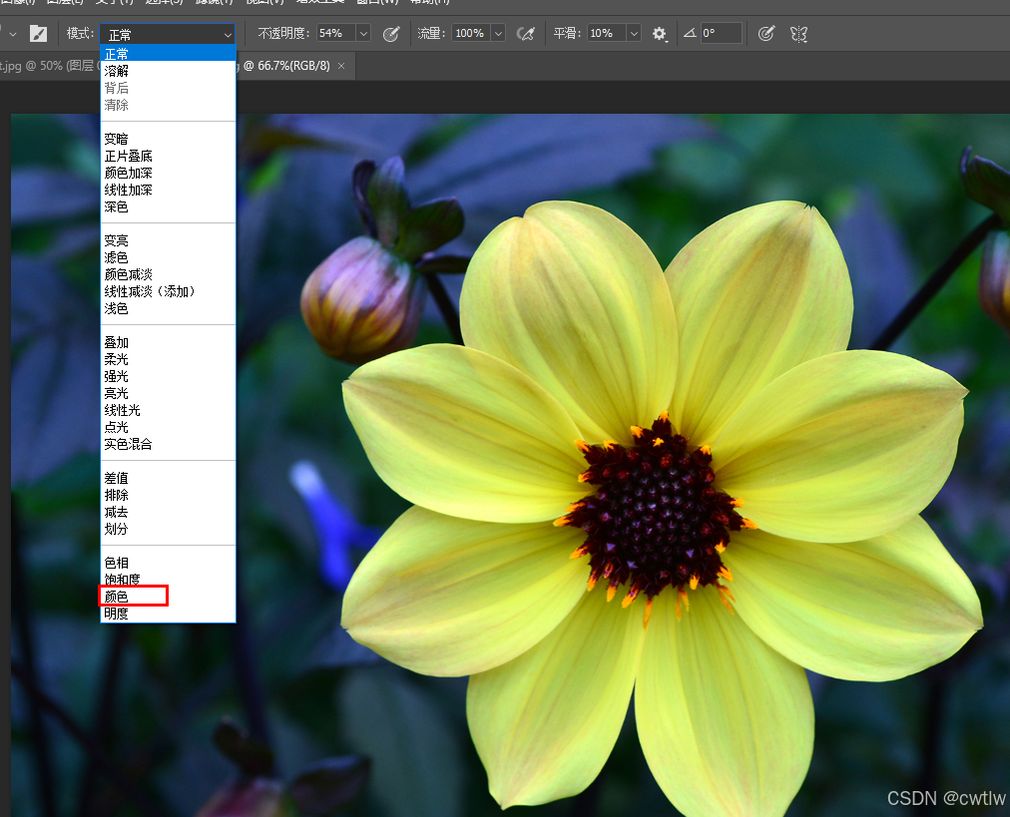1010x817 pixels.
Task: Close the 66.7%(RGB/8) document tab
Action: pos(341,66)
